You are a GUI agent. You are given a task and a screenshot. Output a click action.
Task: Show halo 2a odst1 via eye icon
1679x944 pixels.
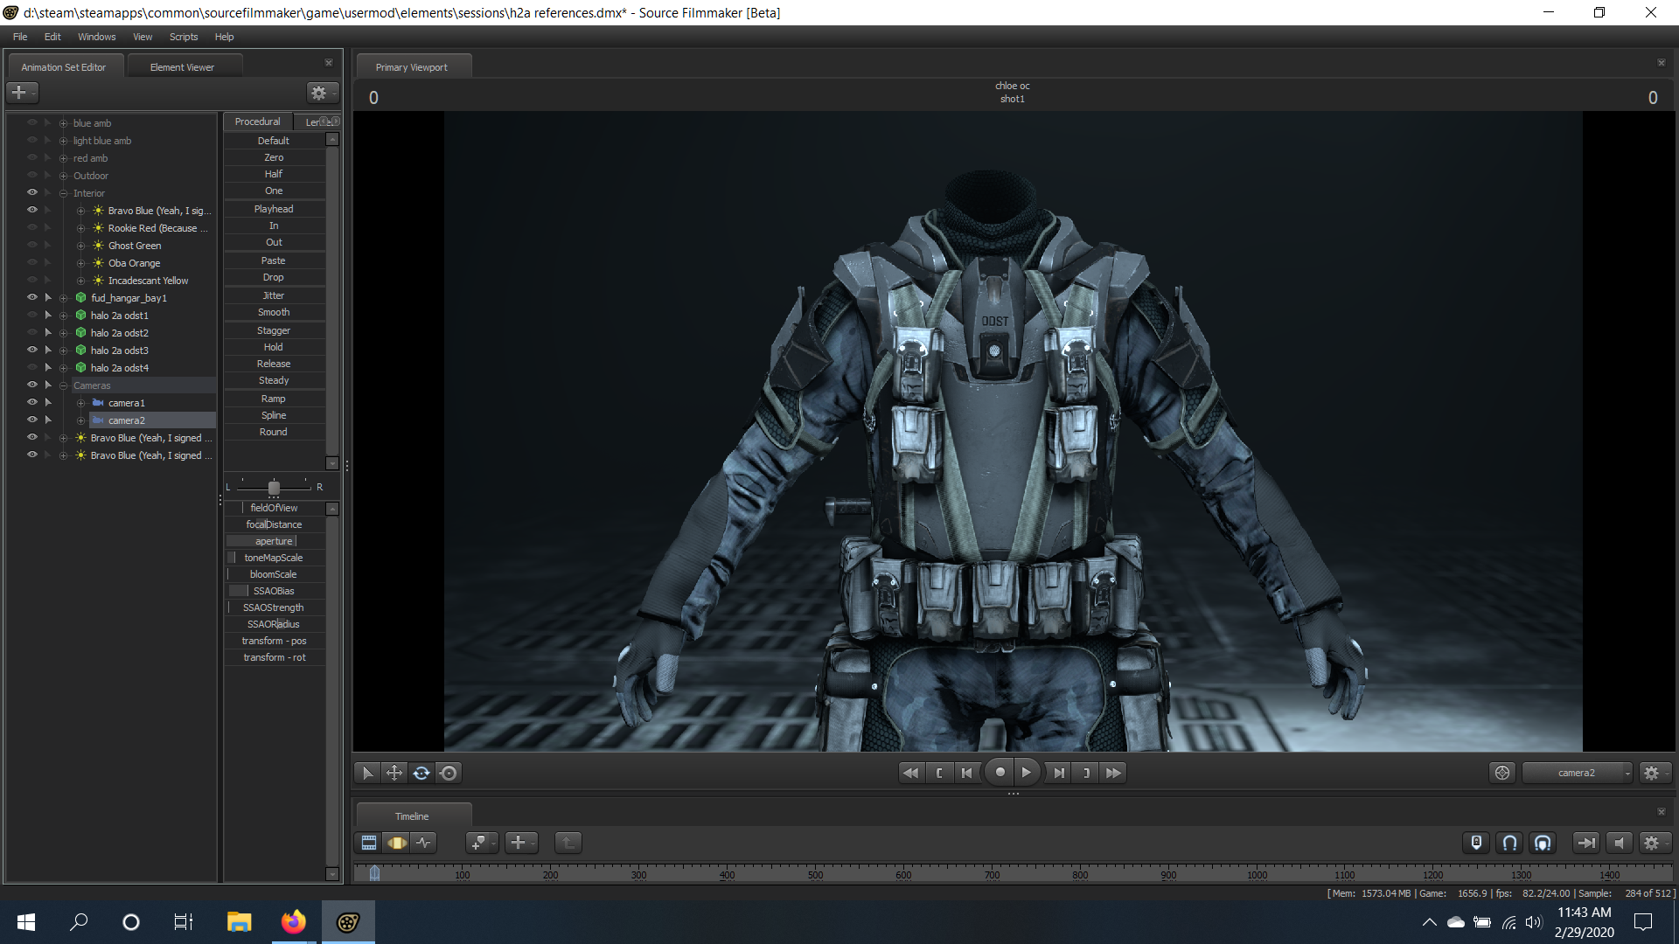point(32,315)
